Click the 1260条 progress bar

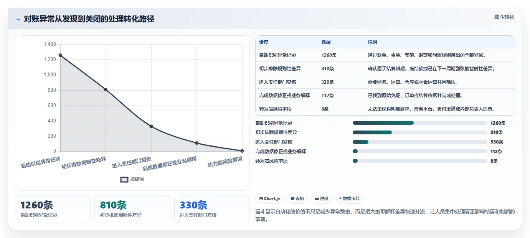coord(420,123)
